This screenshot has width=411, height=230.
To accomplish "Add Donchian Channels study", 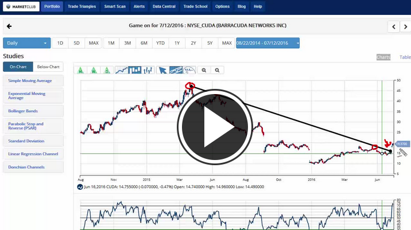I will (x=33, y=167).
